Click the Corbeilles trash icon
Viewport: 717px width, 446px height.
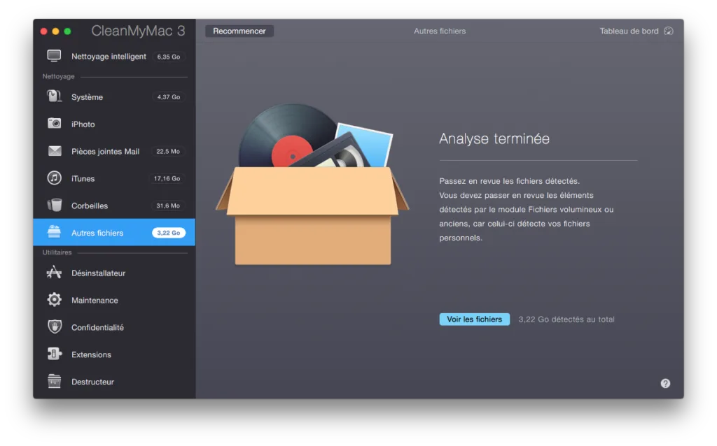pos(55,205)
